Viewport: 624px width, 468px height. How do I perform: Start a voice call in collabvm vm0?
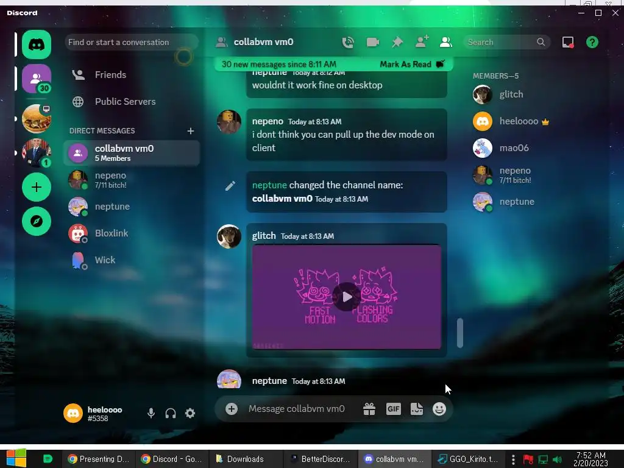coord(348,42)
